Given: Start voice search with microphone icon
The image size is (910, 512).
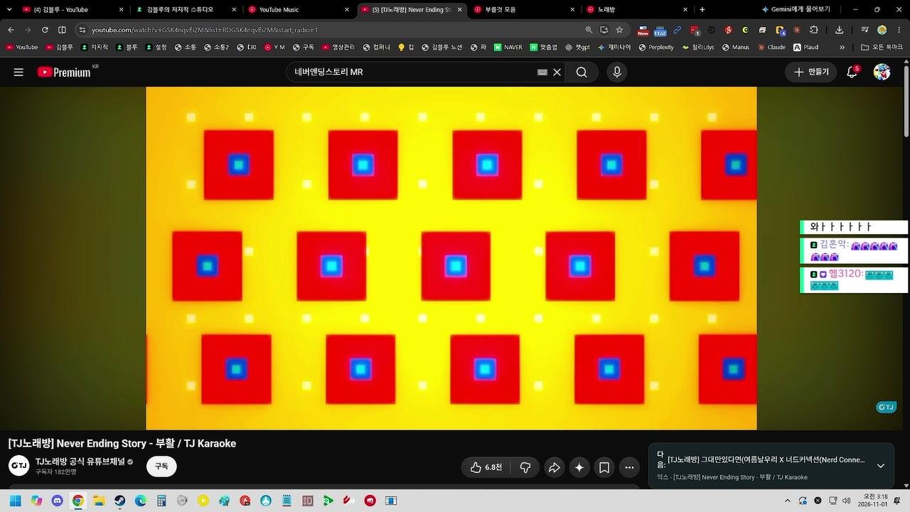Looking at the screenshot, I should [x=617, y=72].
